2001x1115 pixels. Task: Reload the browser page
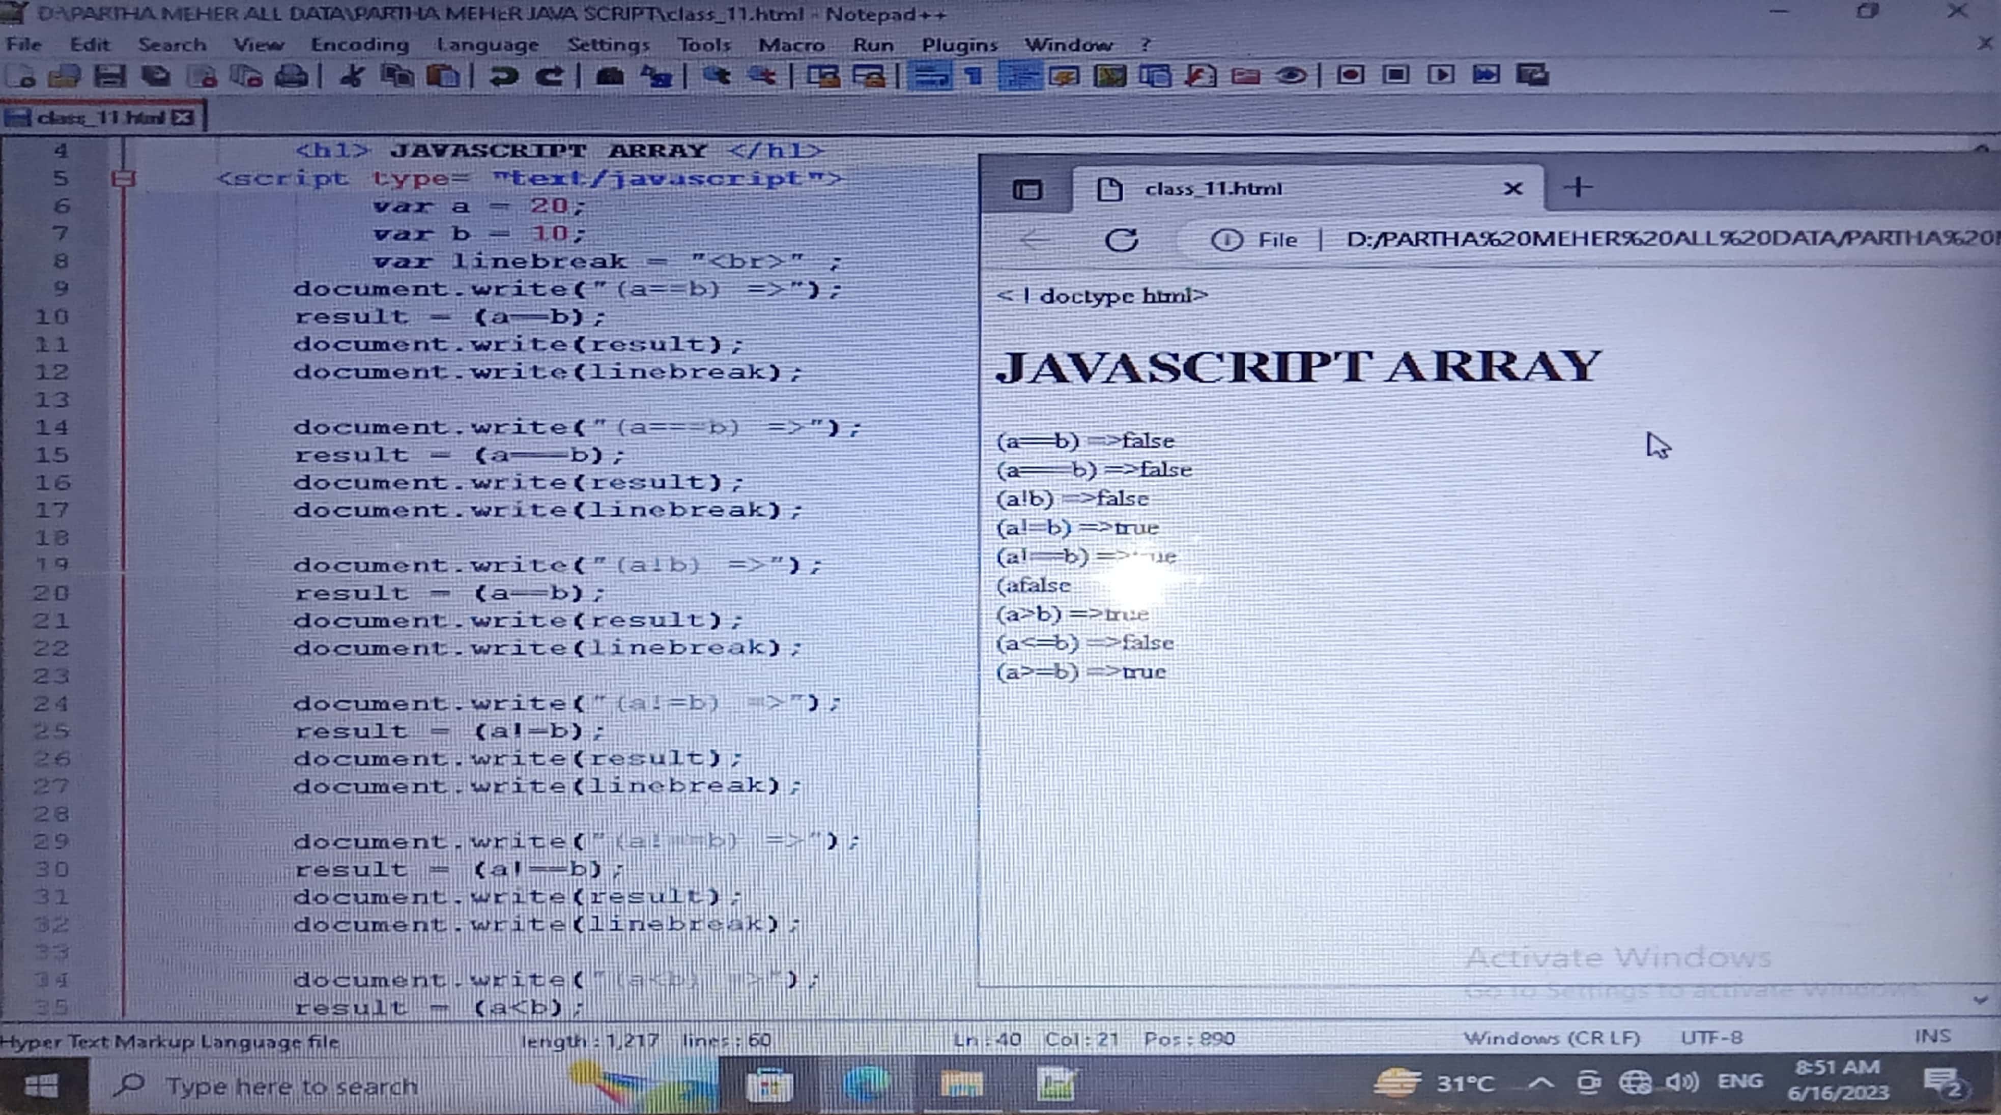[x=1121, y=239]
